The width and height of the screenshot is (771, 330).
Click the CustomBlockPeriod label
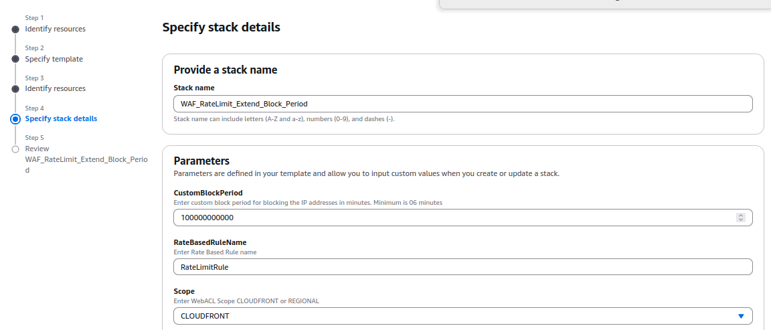click(x=208, y=193)
